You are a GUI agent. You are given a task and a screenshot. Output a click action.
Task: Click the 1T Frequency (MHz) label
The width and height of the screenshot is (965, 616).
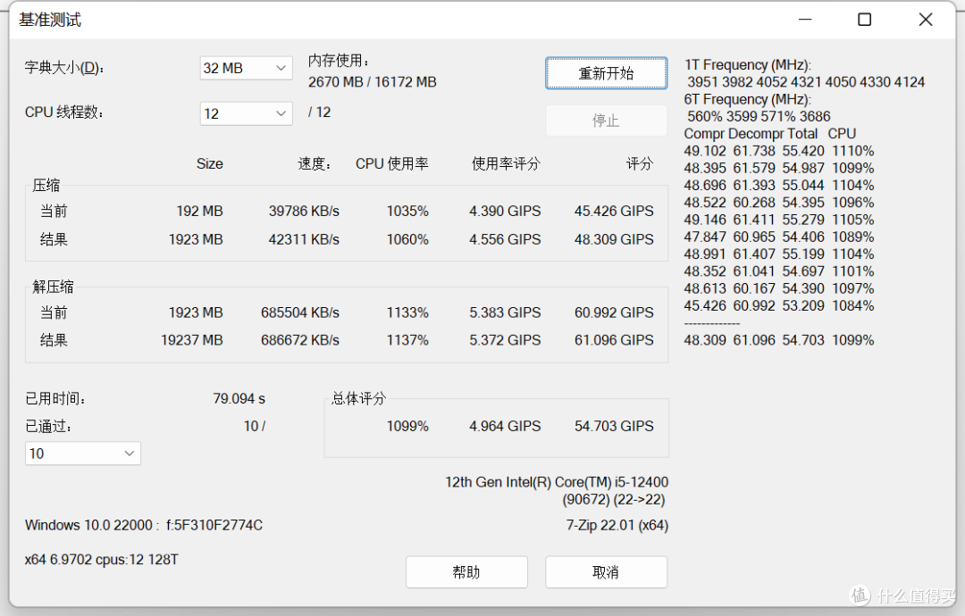click(x=748, y=65)
